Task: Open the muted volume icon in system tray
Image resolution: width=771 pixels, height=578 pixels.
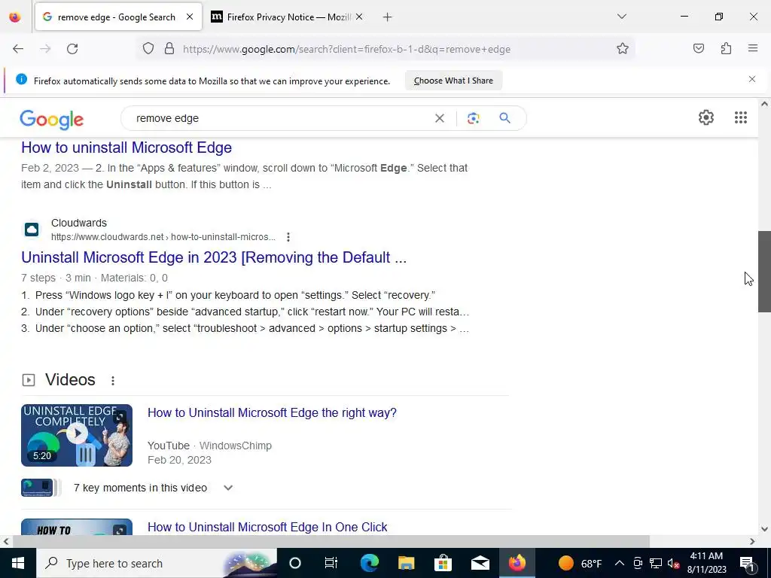Action: (x=673, y=563)
